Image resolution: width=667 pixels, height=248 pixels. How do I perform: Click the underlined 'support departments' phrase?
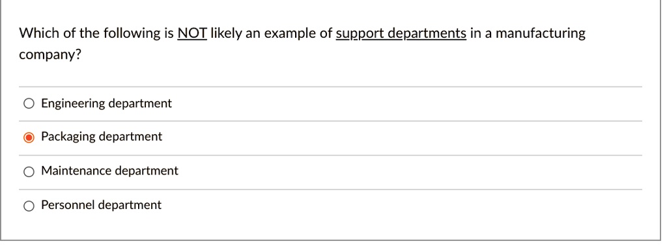[401, 34]
